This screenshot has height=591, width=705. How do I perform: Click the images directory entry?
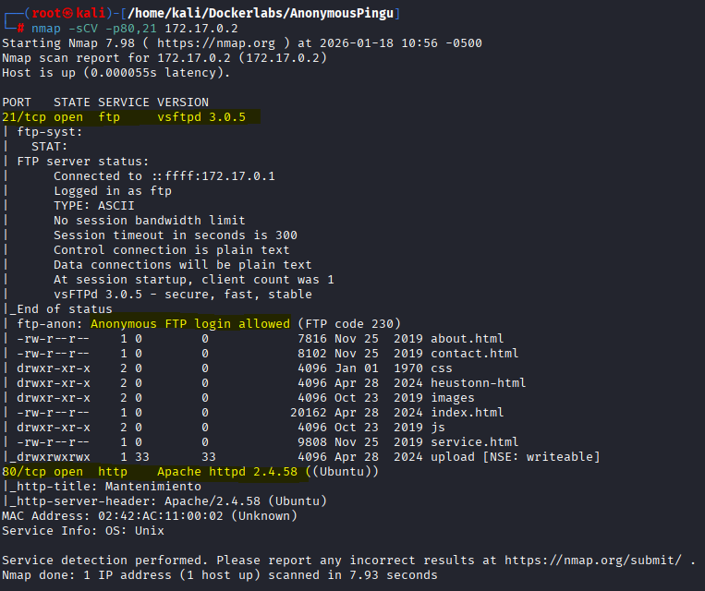click(x=452, y=398)
